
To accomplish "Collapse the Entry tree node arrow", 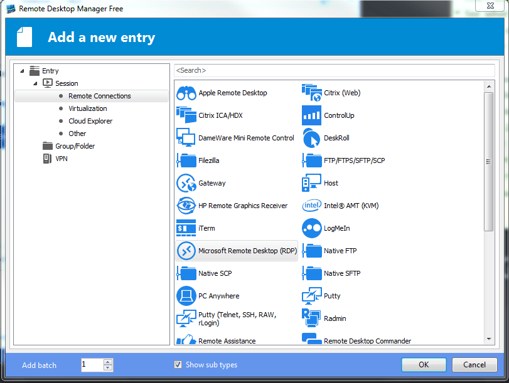I will point(22,71).
